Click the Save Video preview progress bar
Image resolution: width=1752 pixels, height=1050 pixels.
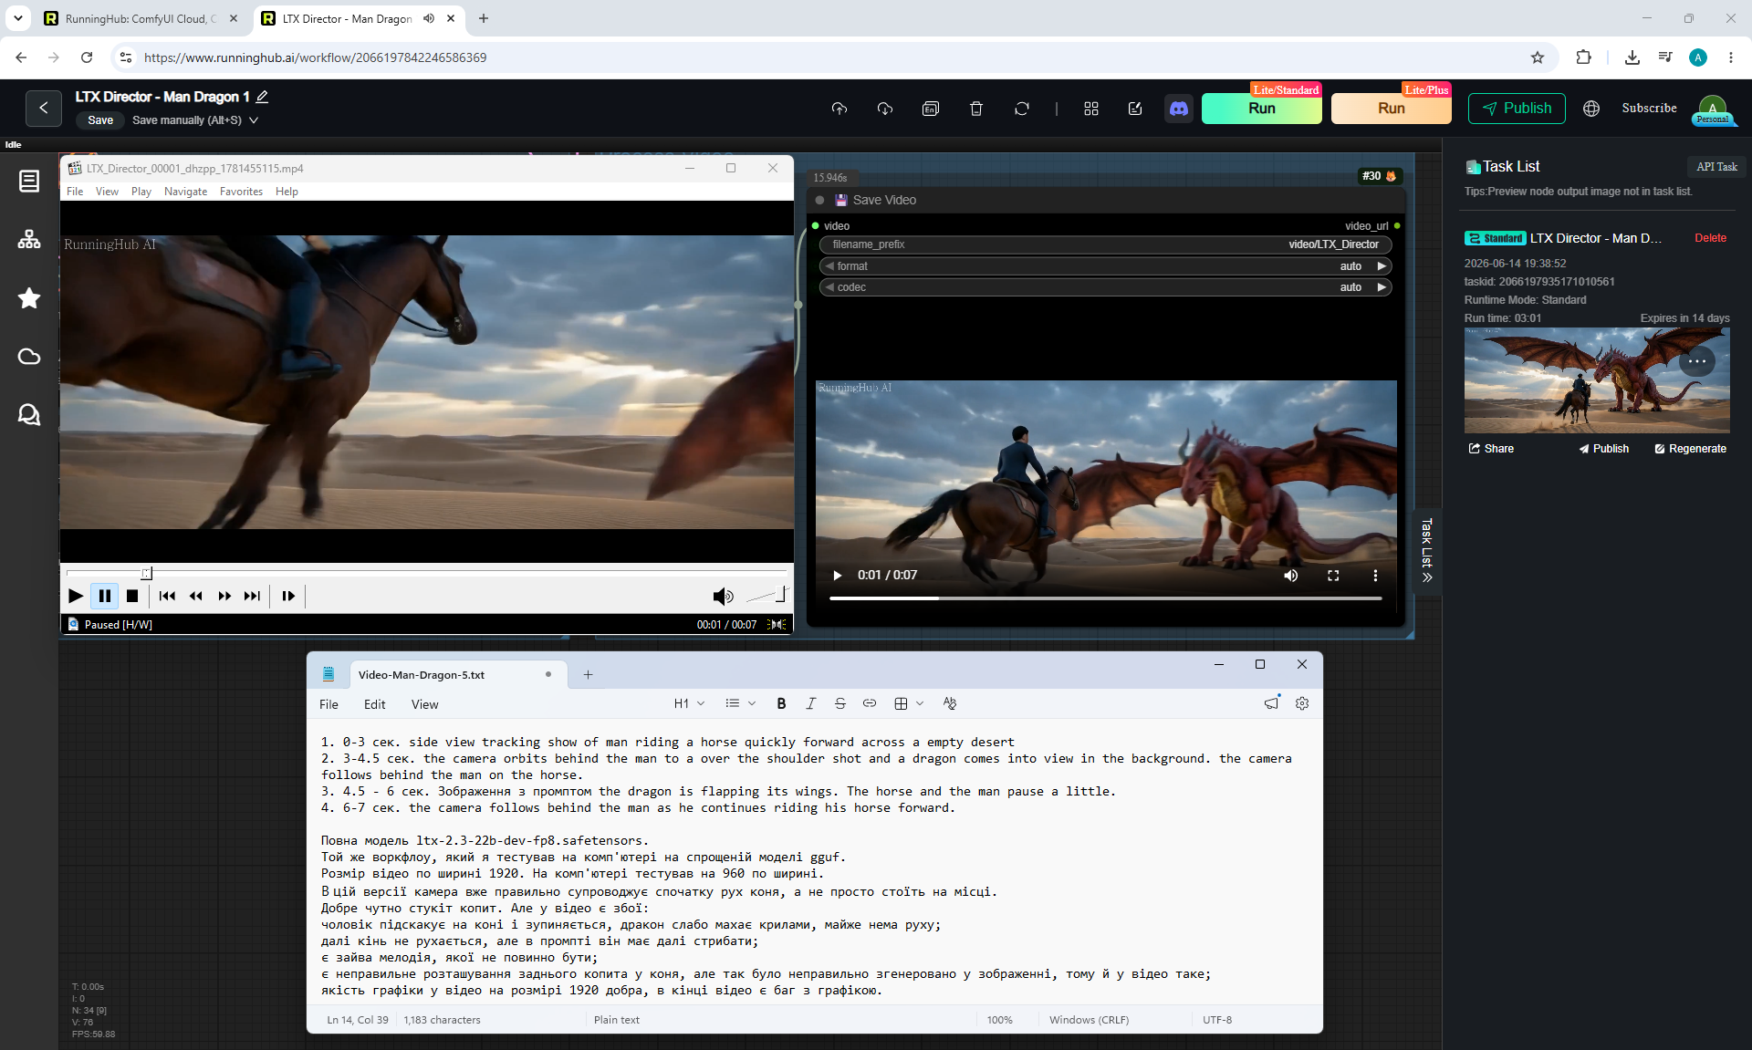coord(1105,598)
